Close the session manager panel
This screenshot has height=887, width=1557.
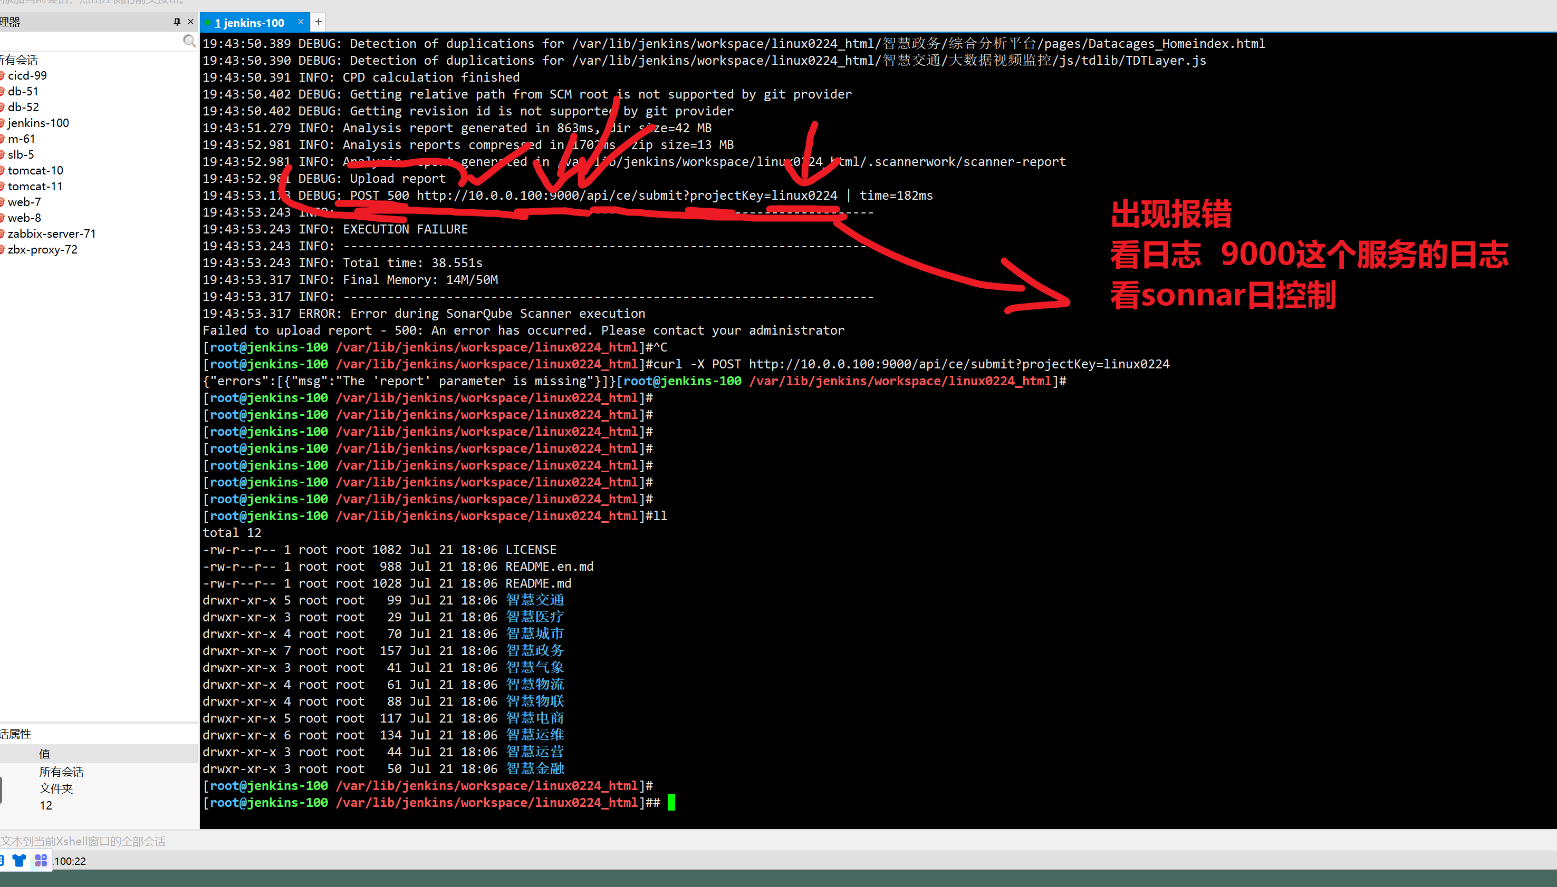point(191,22)
